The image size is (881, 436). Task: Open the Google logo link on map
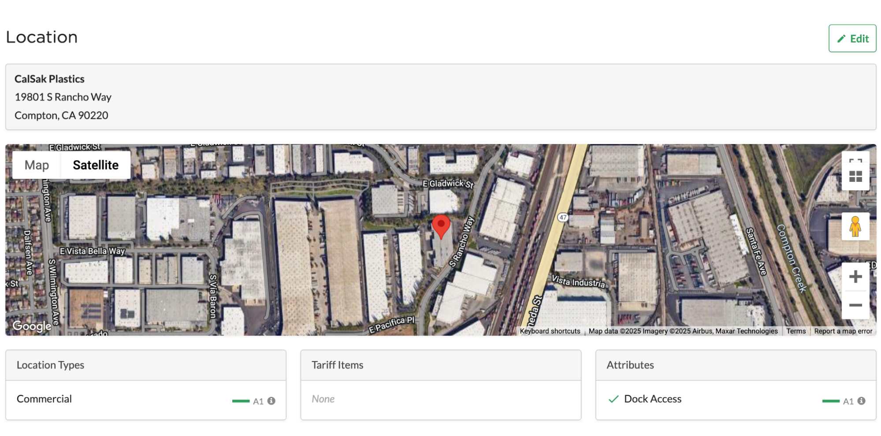pyautogui.click(x=32, y=326)
